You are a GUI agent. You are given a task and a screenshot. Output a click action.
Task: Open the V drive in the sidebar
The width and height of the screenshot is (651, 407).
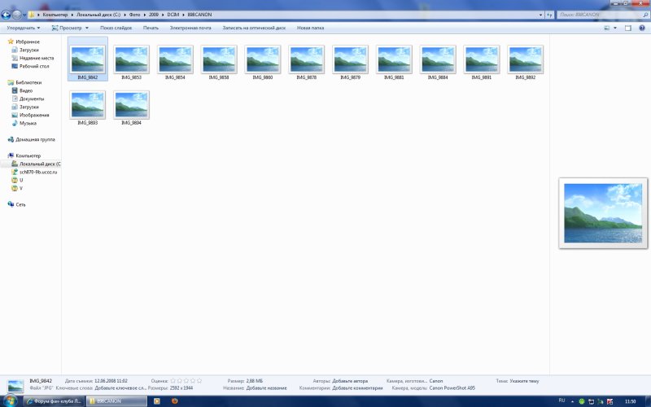(x=21, y=188)
